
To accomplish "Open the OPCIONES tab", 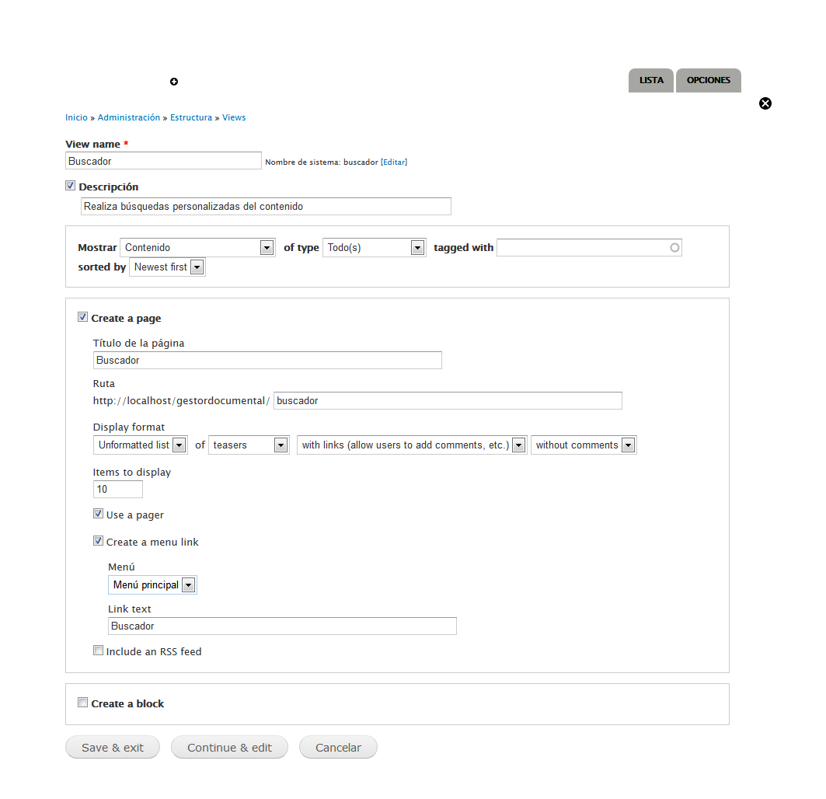I will point(708,80).
